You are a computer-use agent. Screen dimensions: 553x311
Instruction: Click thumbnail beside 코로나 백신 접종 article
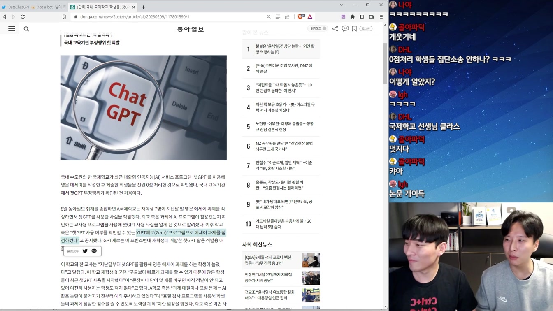(311, 260)
